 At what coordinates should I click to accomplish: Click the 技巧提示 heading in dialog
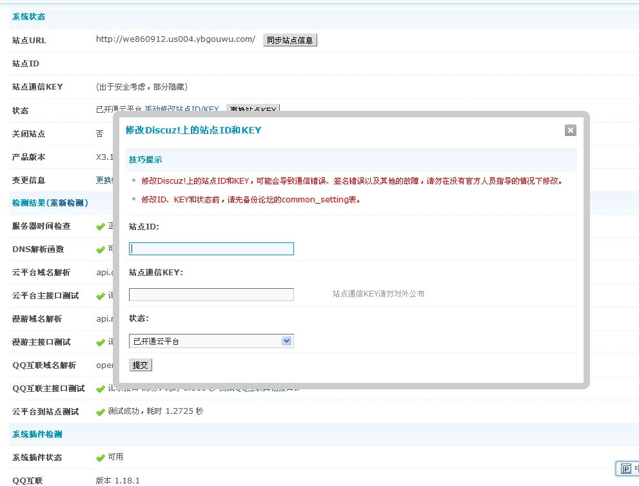click(x=145, y=160)
